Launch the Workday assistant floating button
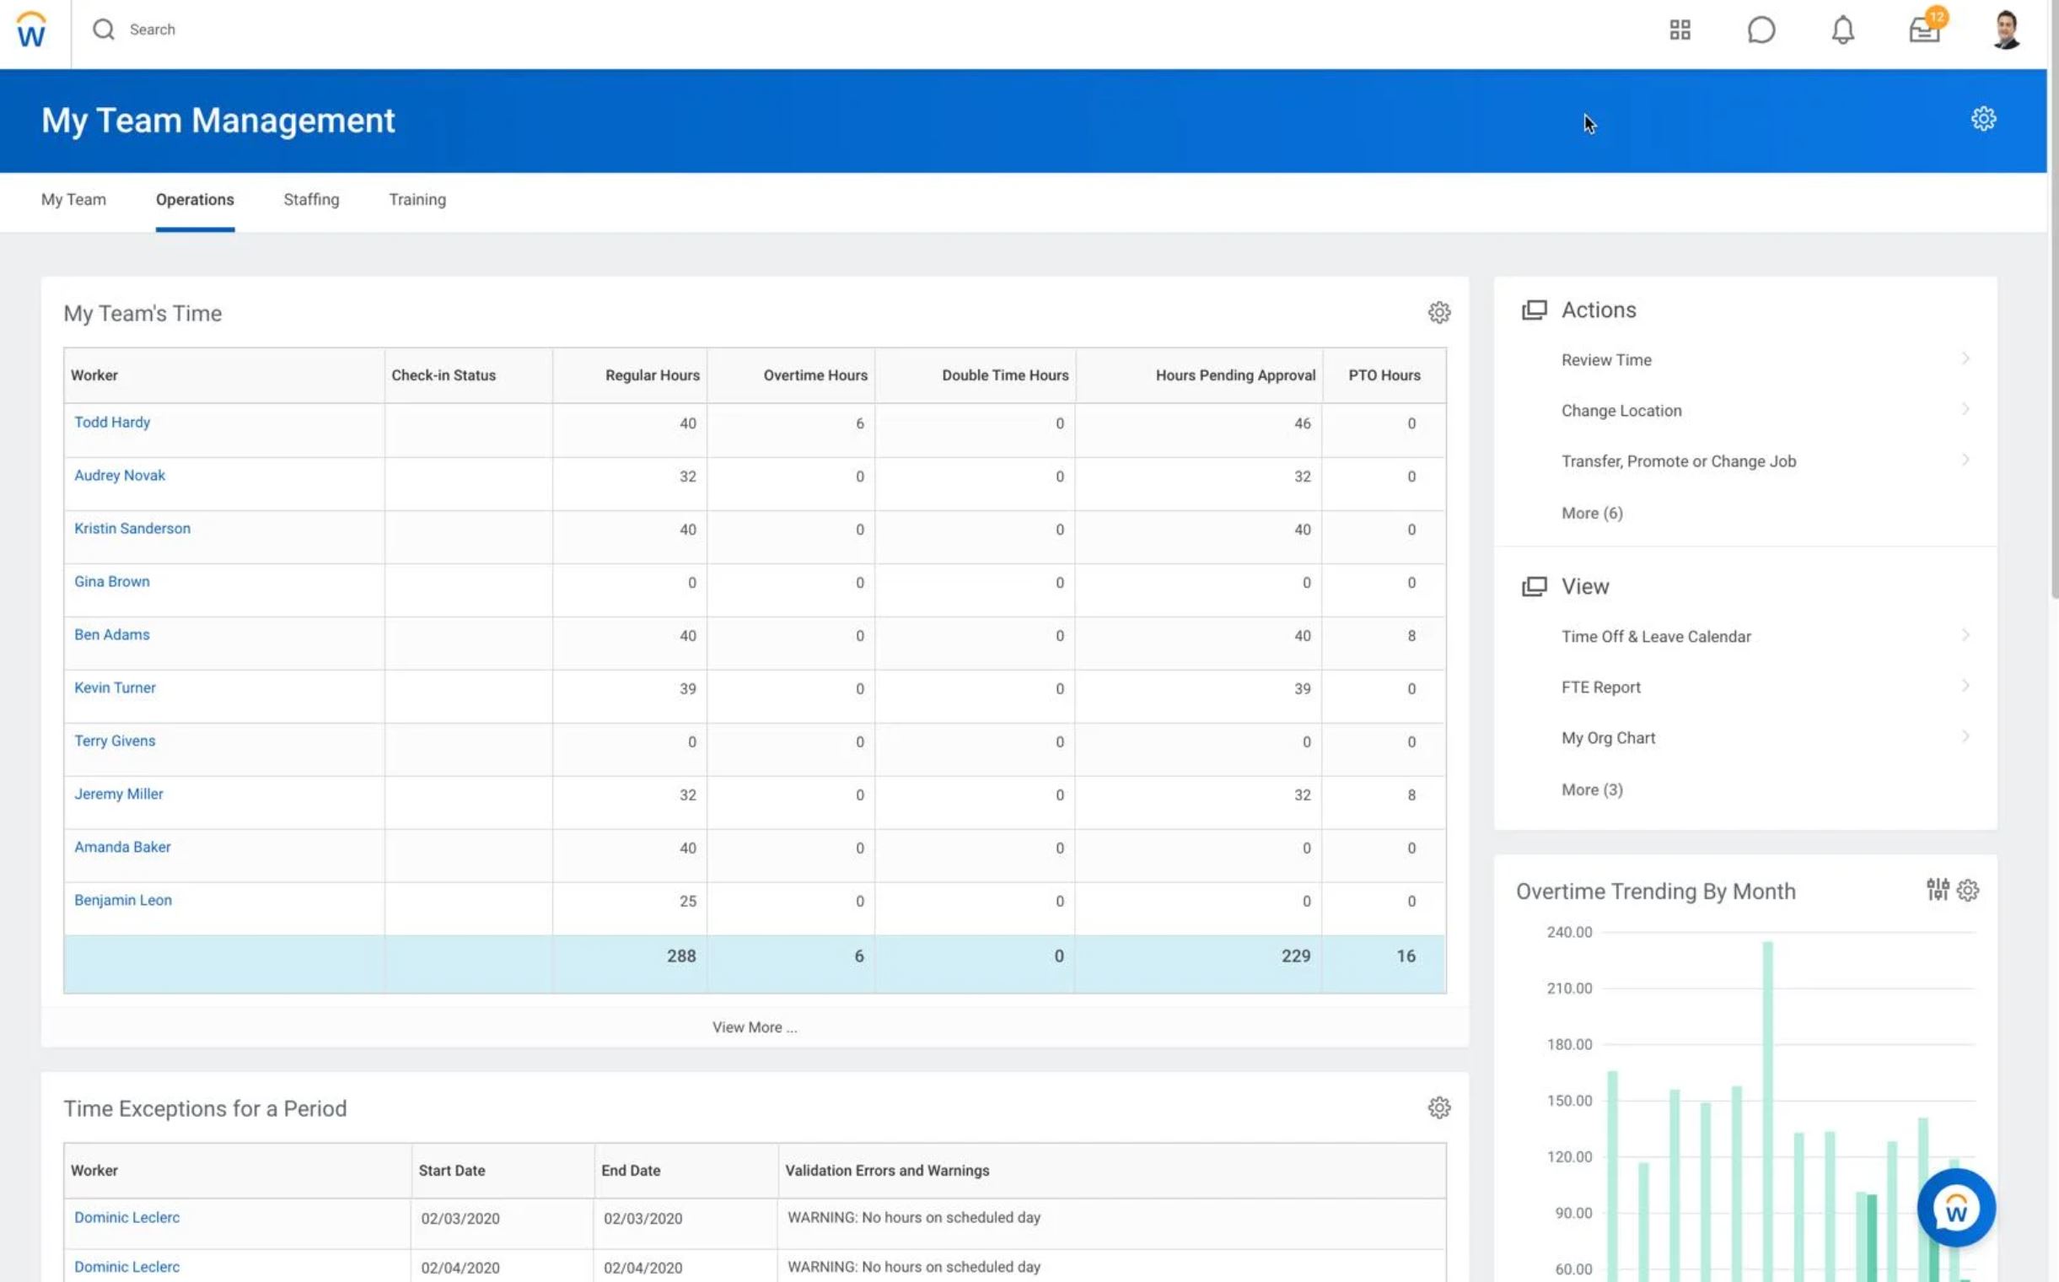 coord(1955,1209)
